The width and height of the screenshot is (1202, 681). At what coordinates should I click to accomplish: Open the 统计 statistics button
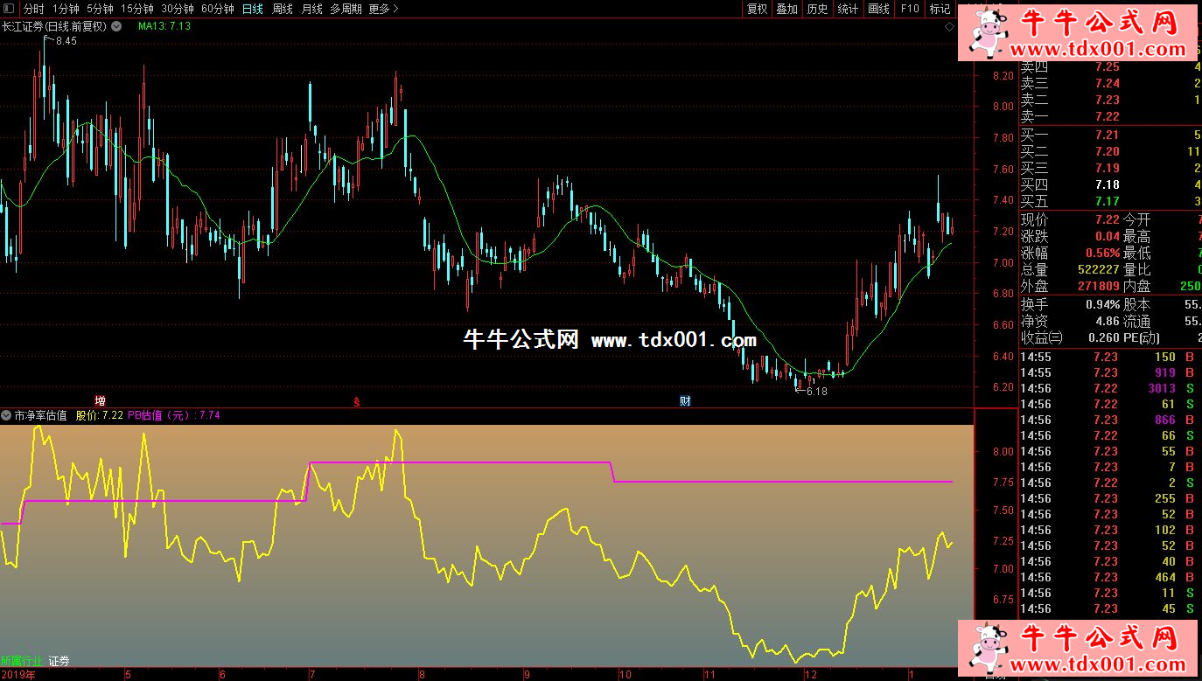pos(848,9)
